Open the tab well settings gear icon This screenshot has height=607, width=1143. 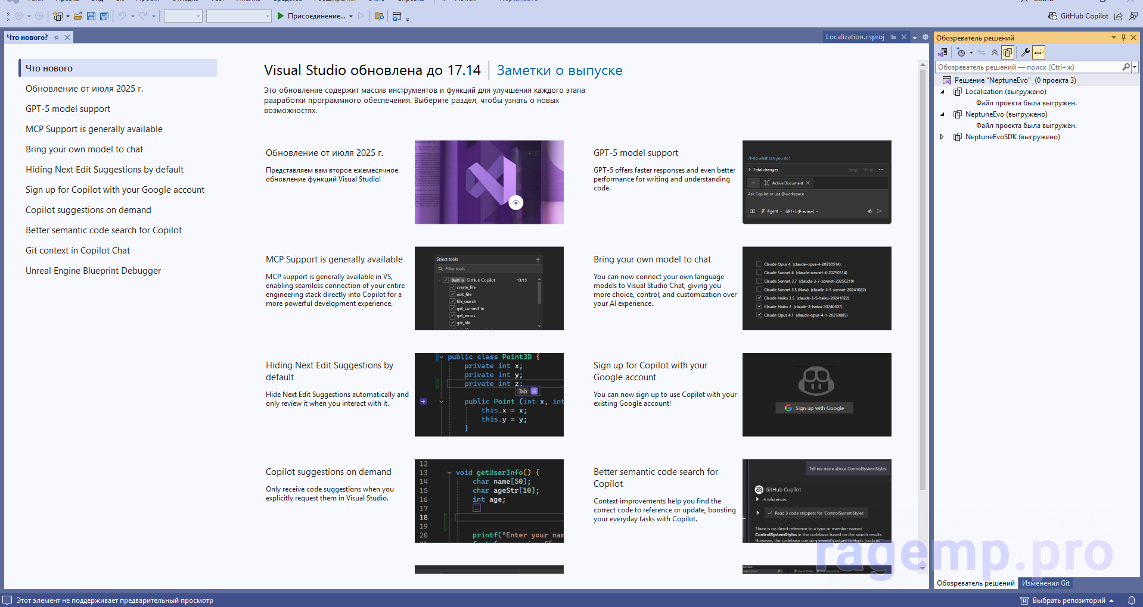(925, 37)
